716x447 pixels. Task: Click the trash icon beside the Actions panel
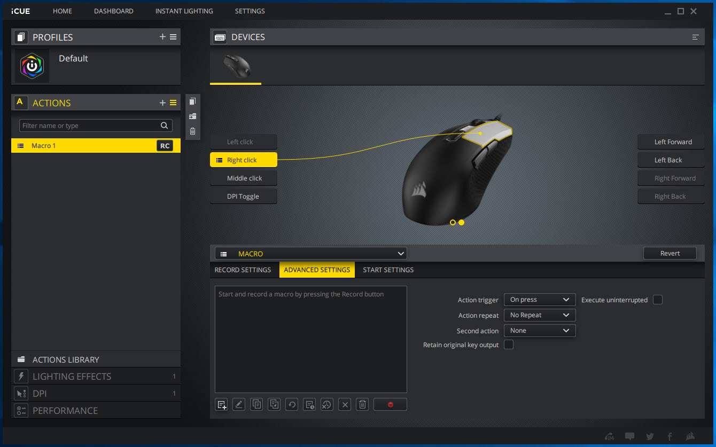click(x=193, y=131)
